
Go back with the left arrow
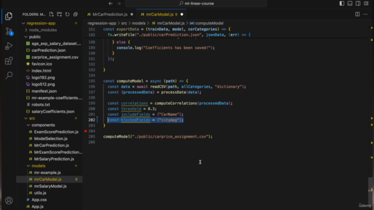(110, 3)
